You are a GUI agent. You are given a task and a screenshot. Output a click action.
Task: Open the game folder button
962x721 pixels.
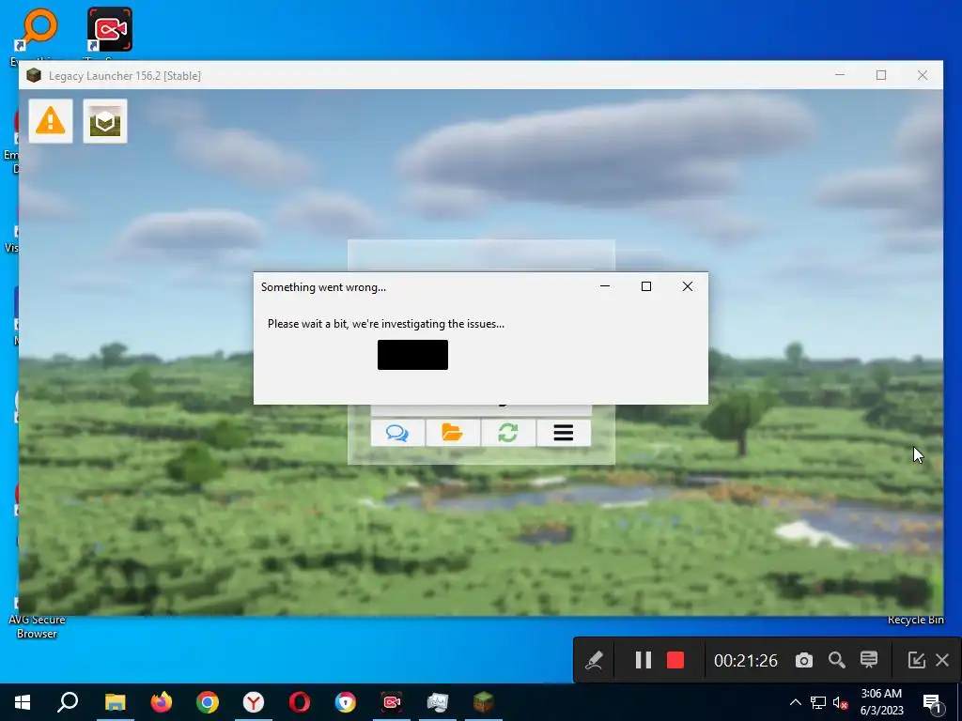453,433
